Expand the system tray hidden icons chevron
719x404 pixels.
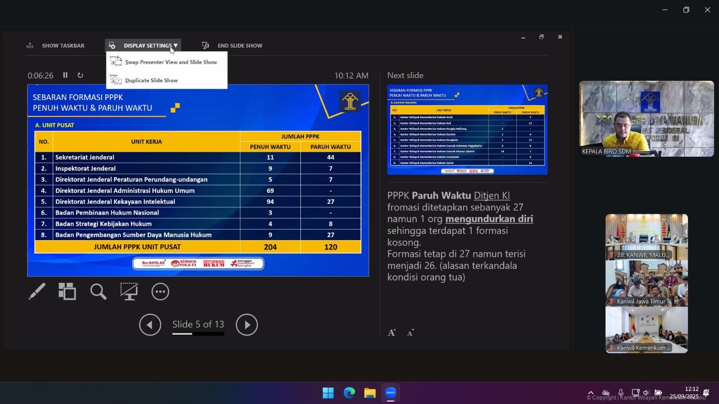[591, 393]
